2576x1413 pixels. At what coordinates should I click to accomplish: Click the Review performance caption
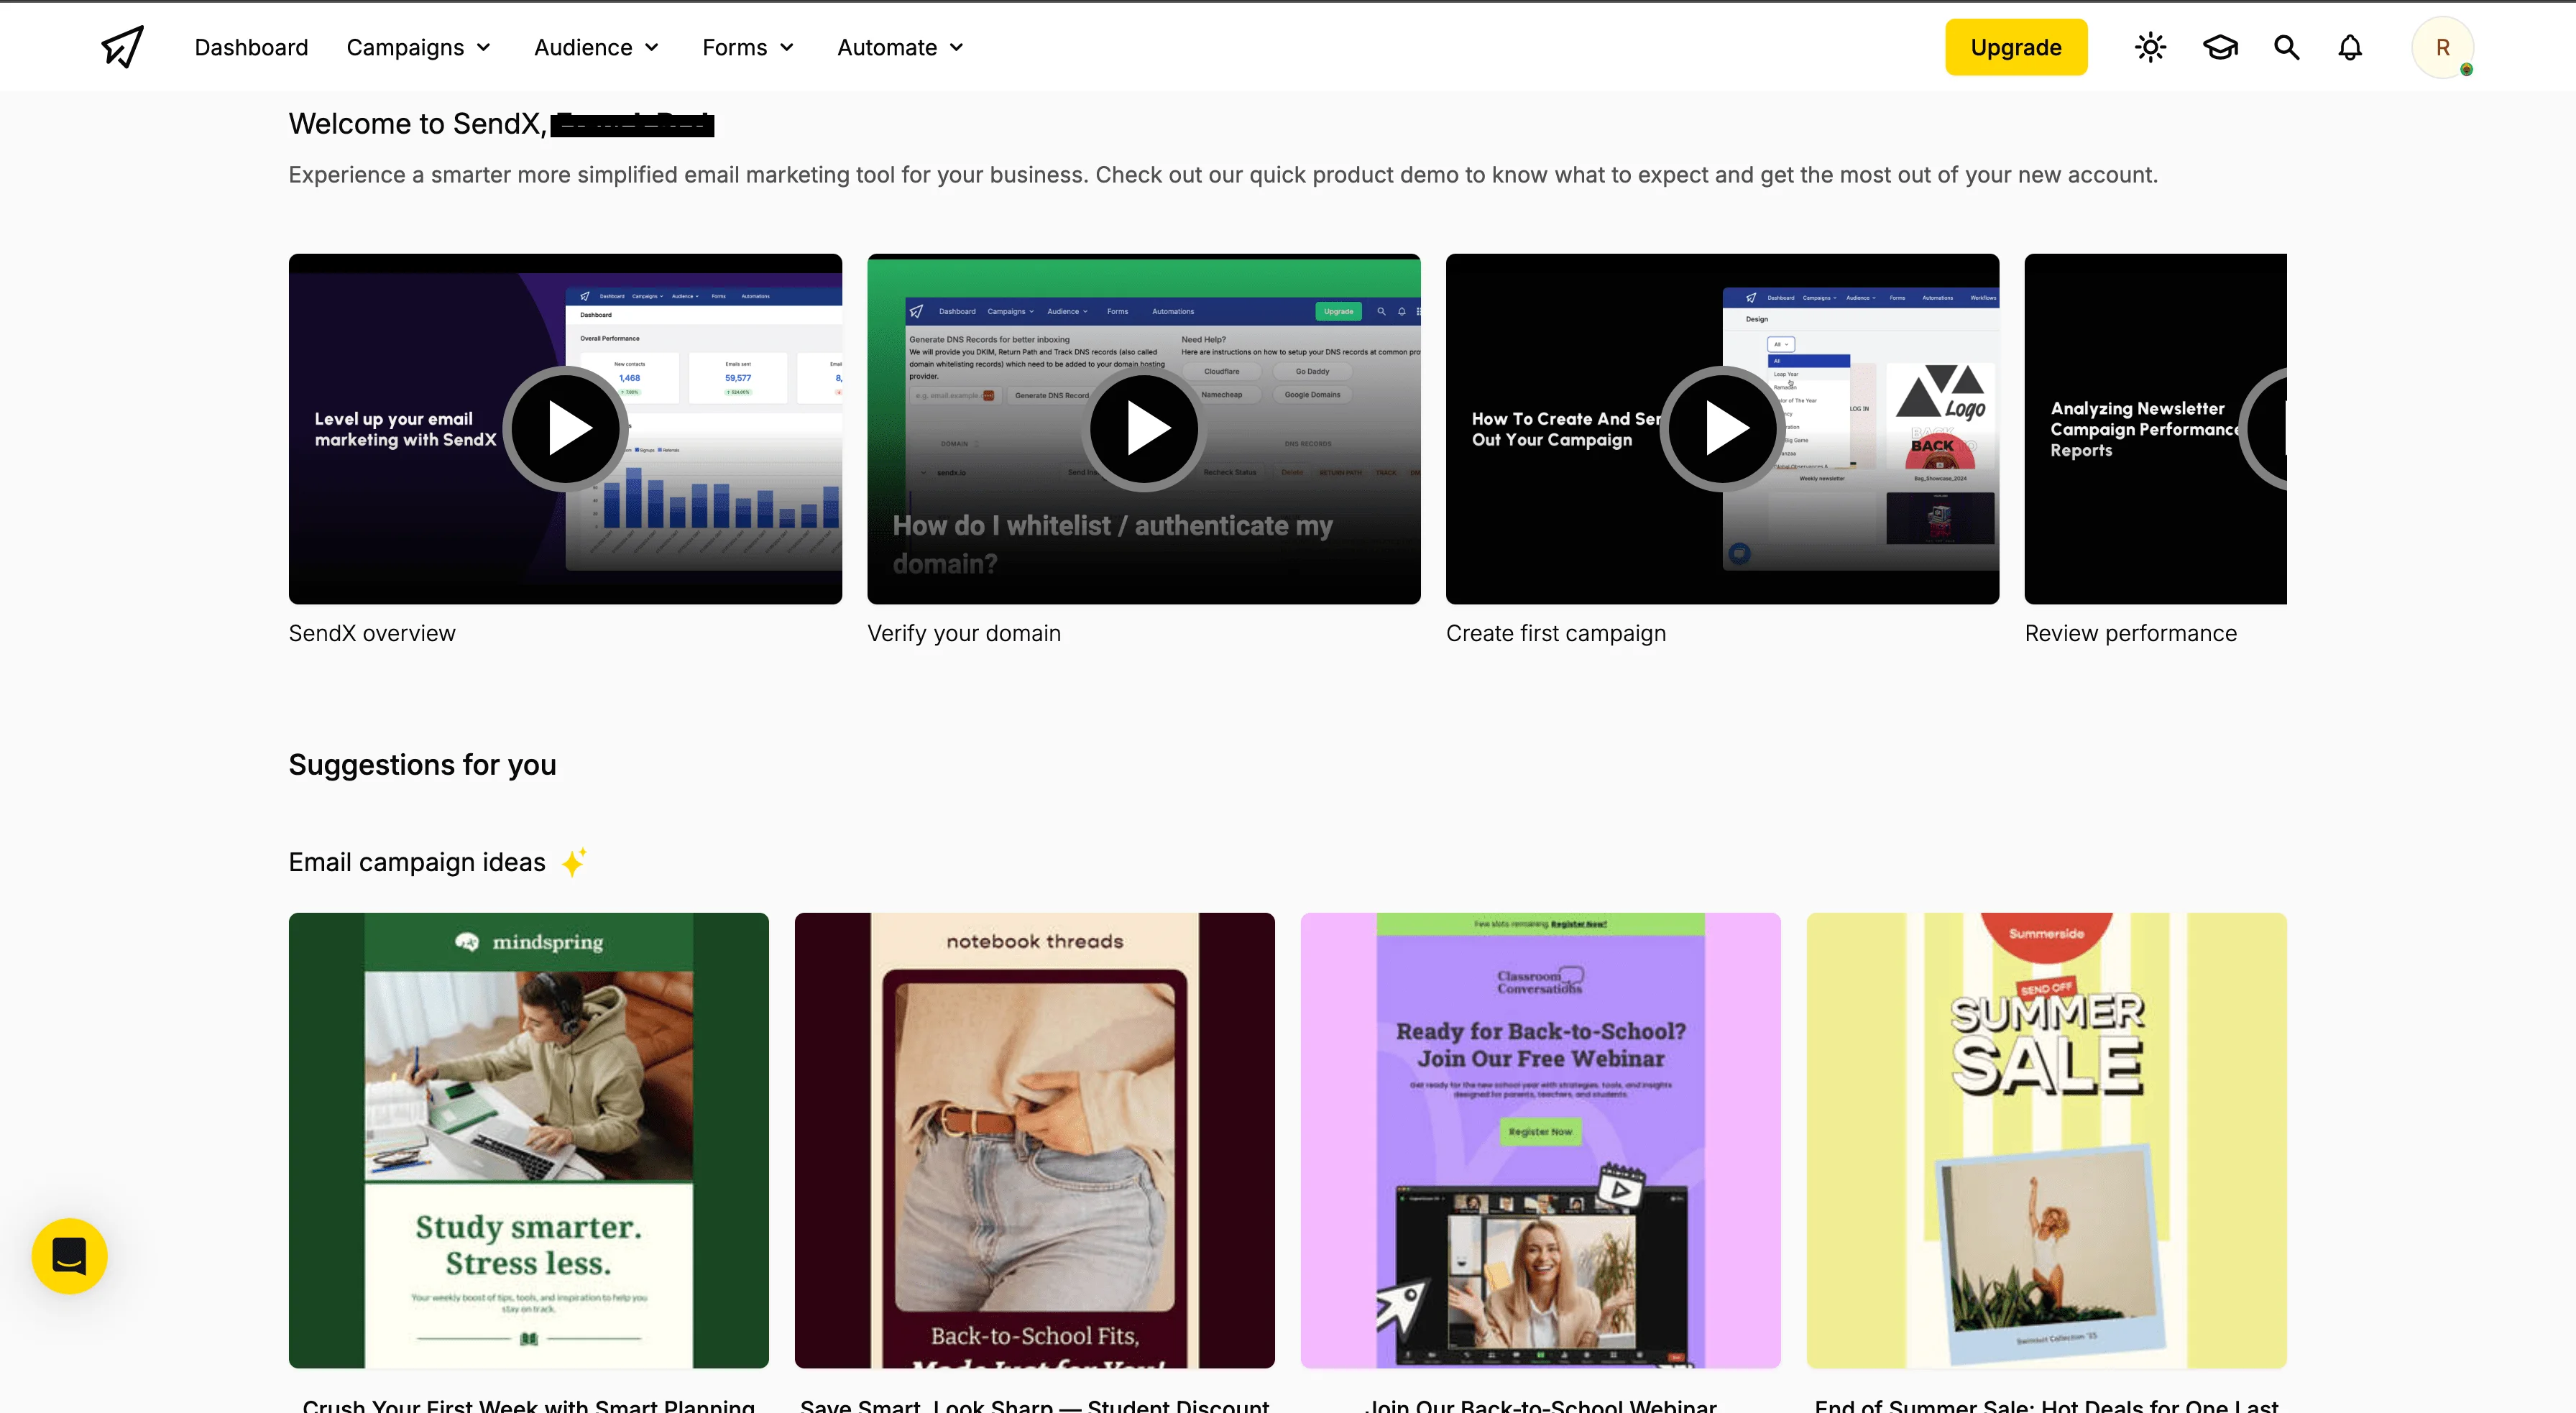2130,633
